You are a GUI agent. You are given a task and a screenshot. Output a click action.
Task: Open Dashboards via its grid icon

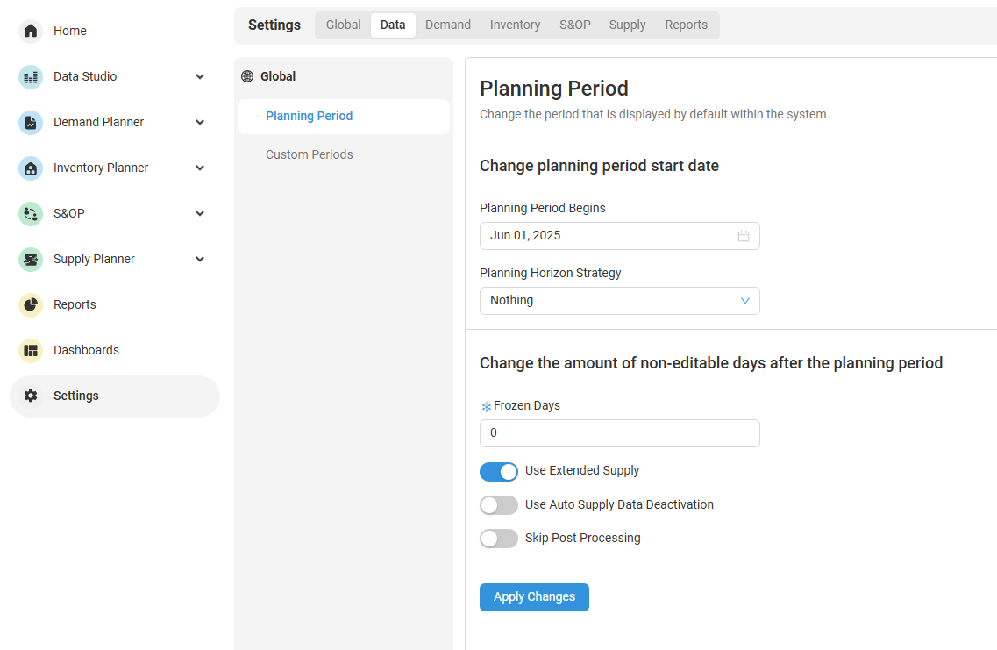click(x=31, y=350)
